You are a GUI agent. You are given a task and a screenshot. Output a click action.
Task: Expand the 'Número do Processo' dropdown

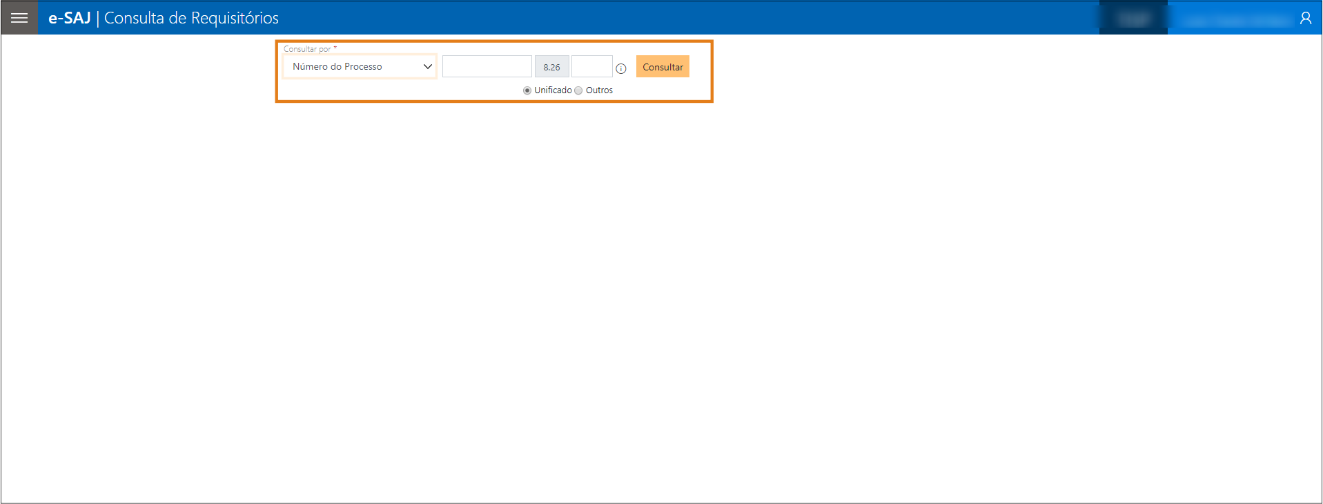click(x=360, y=66)
